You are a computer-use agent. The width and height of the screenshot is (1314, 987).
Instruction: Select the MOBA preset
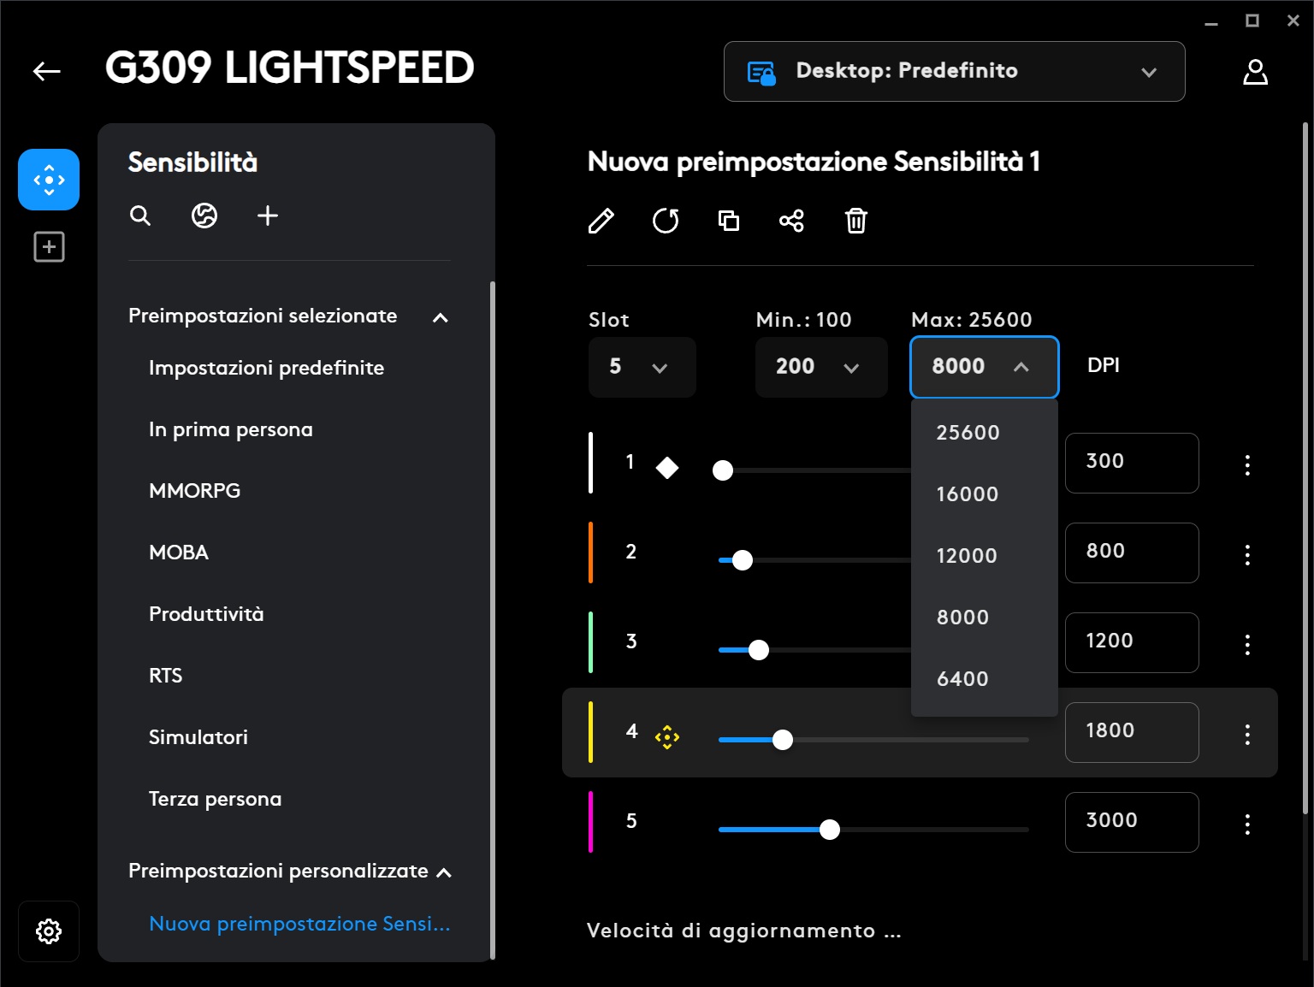[x=179, y=553]
